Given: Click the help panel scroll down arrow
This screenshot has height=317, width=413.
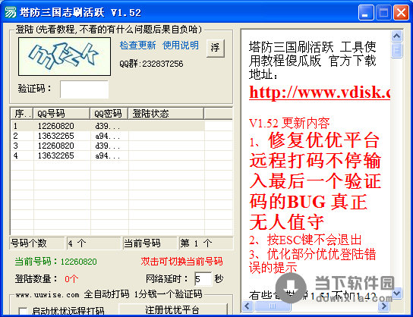Looking at the screenshot, I should (396, 293).
